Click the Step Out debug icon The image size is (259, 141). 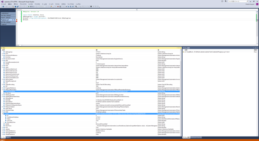click(x=73, y=6)
